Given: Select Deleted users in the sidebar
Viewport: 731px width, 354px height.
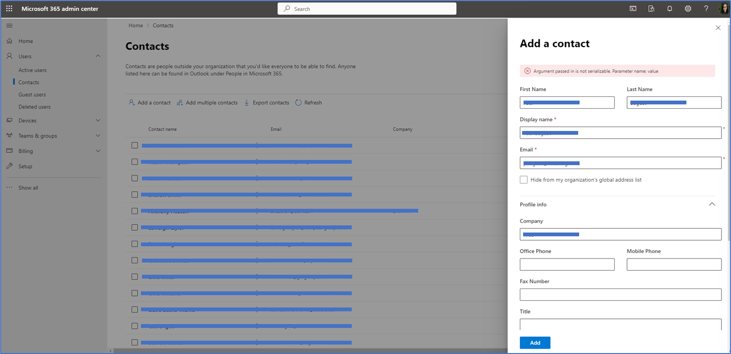Looking at the screenshot, I should click(x=34, y=107).
